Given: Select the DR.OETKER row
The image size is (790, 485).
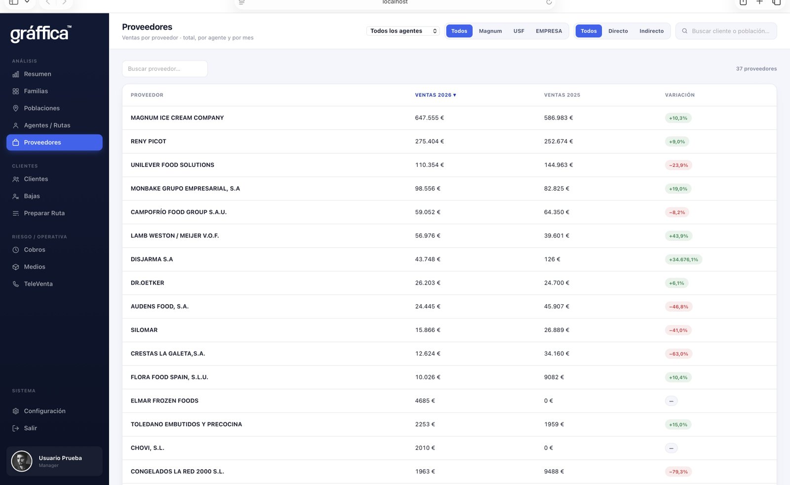Looking at the screenshot, I should click(x=449, y=283).
